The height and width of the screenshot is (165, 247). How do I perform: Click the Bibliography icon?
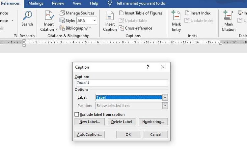click(62, 28)
